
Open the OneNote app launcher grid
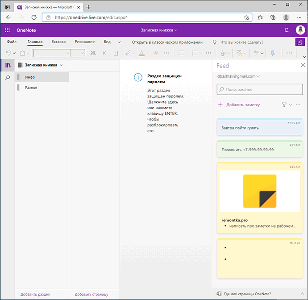click(7, 30)
